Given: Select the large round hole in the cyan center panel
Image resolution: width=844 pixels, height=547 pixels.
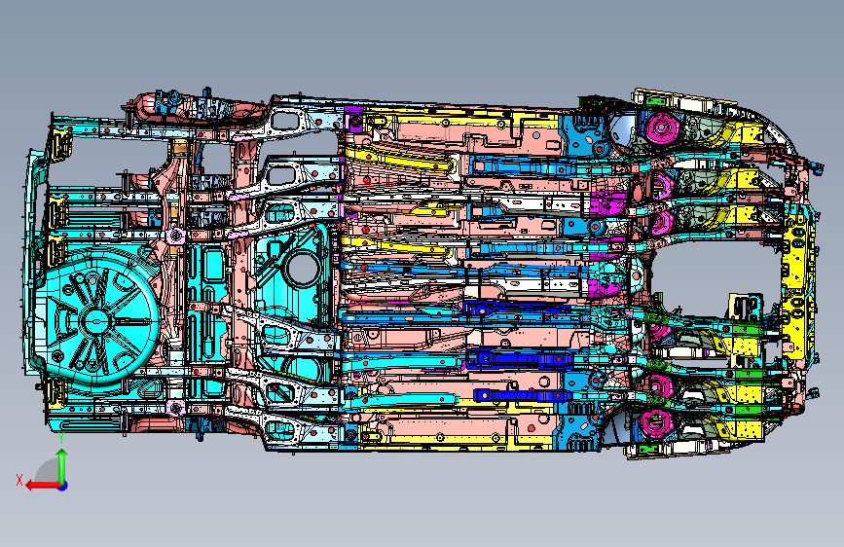Looking at the screenshot, I should tap(302, 270).
